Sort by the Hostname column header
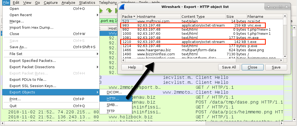This screenshot has height=126, width=297. pyautogui.click(x=158, y=16)
